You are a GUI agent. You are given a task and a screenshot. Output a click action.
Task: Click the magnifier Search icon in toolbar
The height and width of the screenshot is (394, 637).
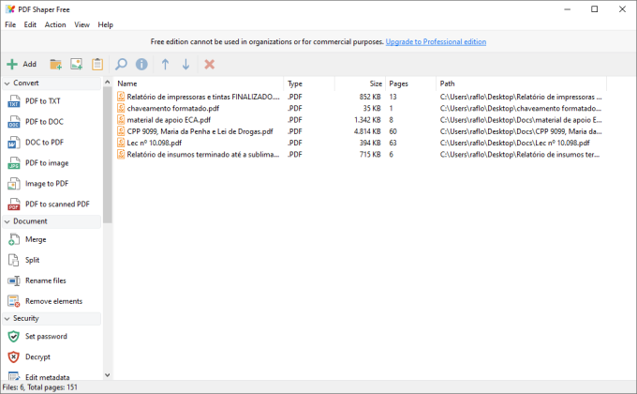(121, 65)
